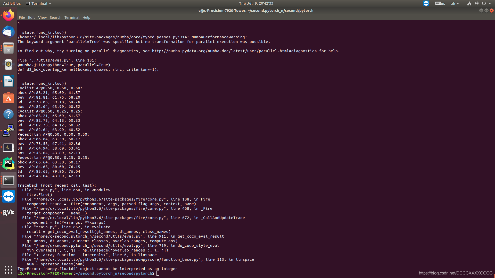
Task: Open the Help menu
Action: 86,18
